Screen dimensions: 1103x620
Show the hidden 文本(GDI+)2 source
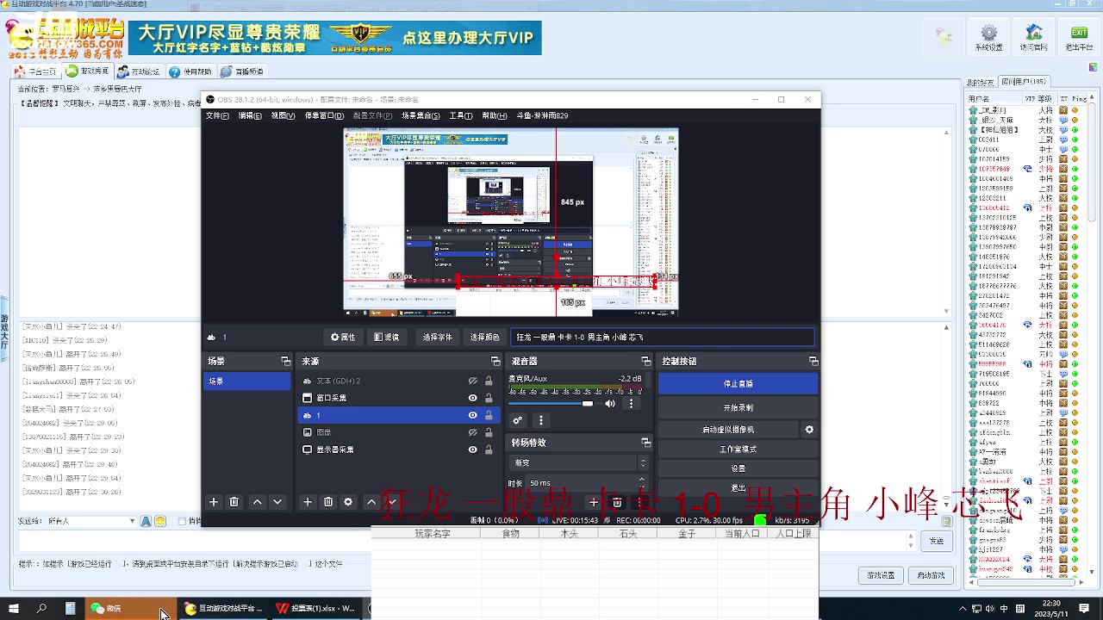(x=472, y=381)
